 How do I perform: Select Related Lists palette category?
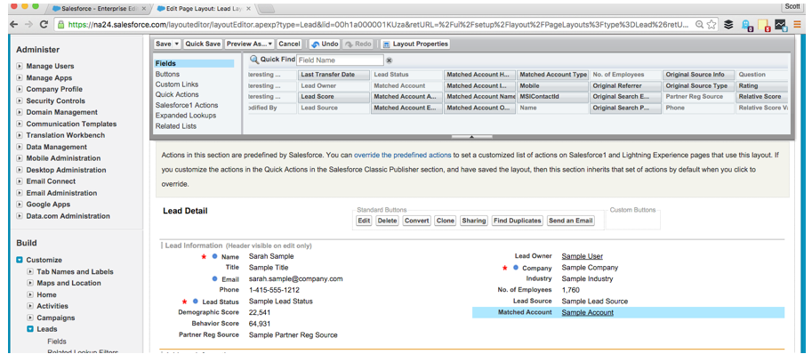[x=175, y=125]
